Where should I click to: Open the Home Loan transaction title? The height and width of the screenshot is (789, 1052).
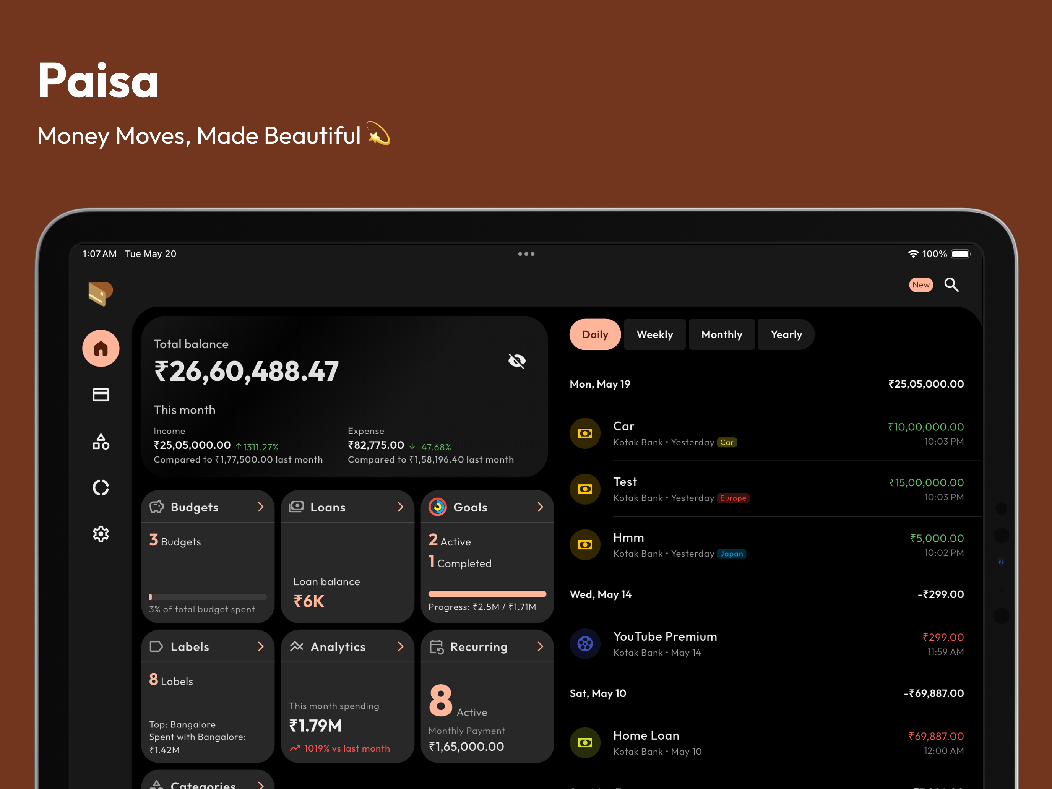[x=646, y=735]
